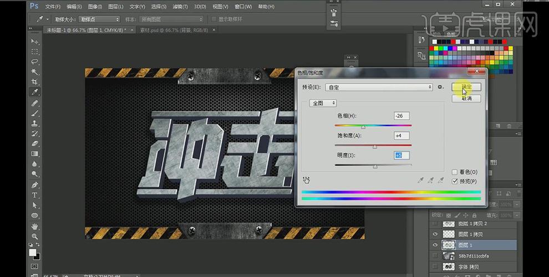Uncheck the 预览 preview checkbox
Image resolution: width=549 pixels, height=277 pixels.
455,181
